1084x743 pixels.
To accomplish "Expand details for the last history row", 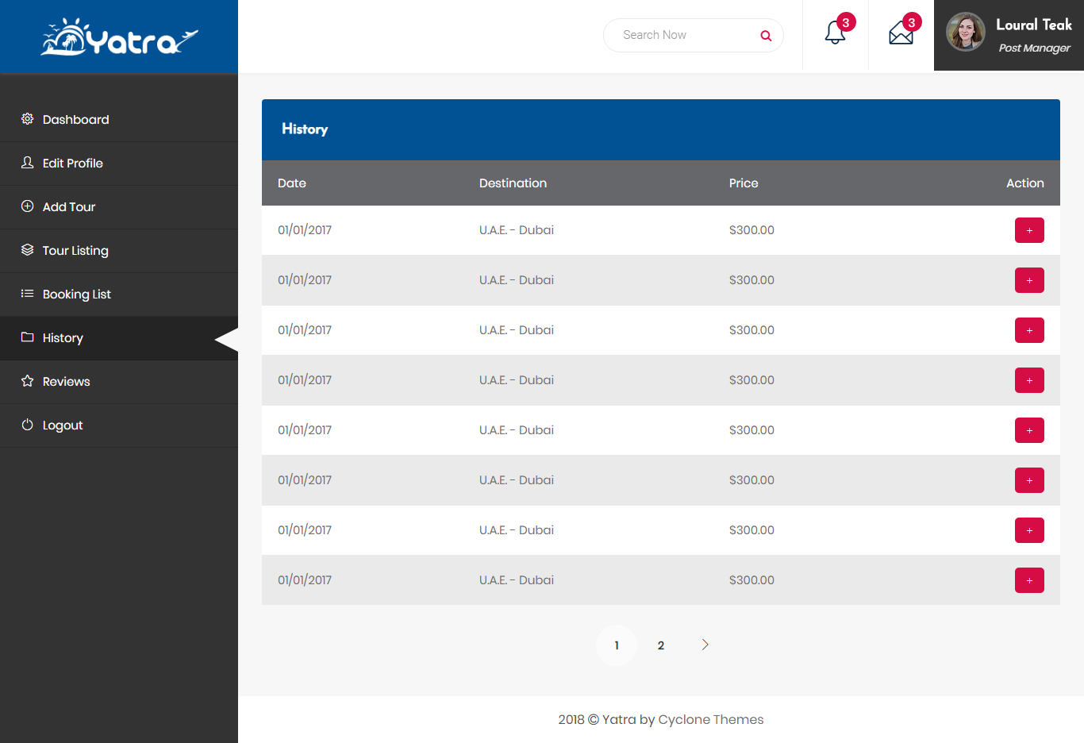I will coord(1029,580).
